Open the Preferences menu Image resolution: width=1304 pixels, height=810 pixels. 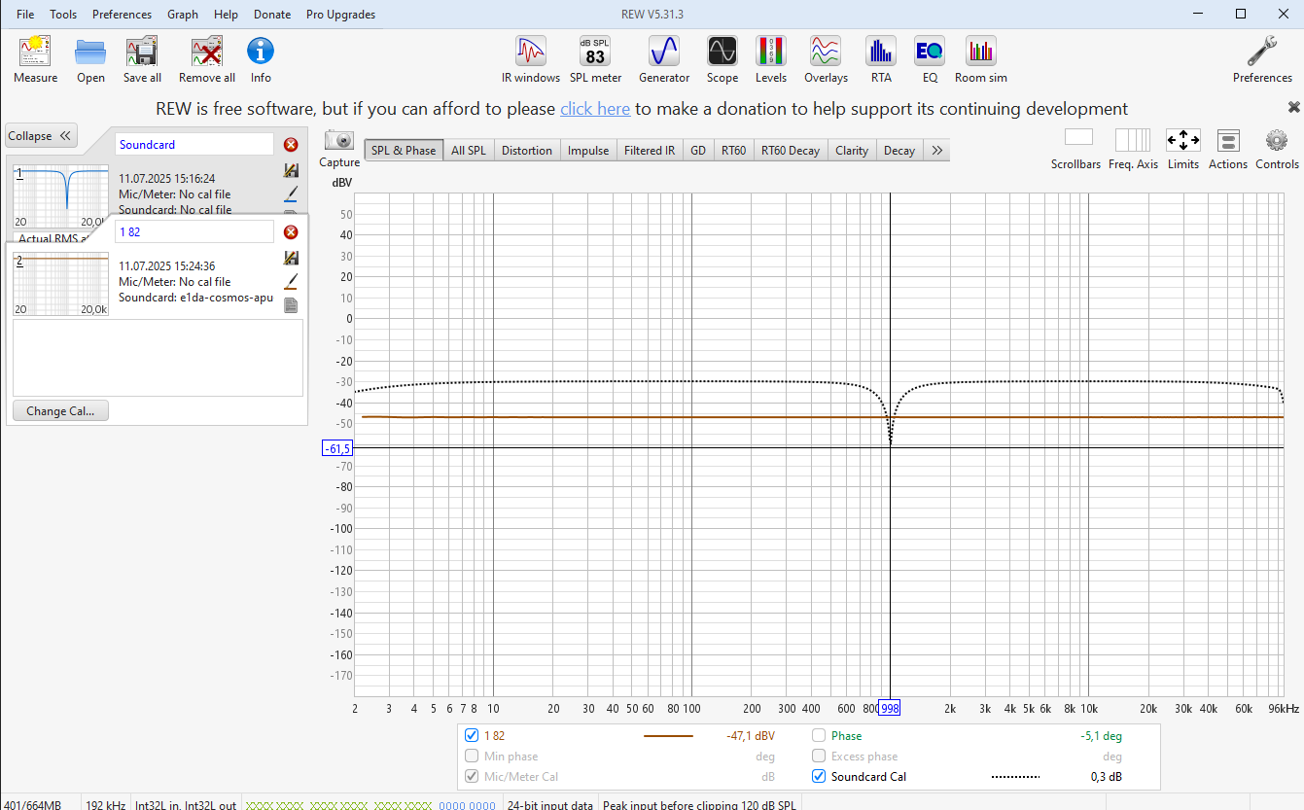tap(123, 15)
